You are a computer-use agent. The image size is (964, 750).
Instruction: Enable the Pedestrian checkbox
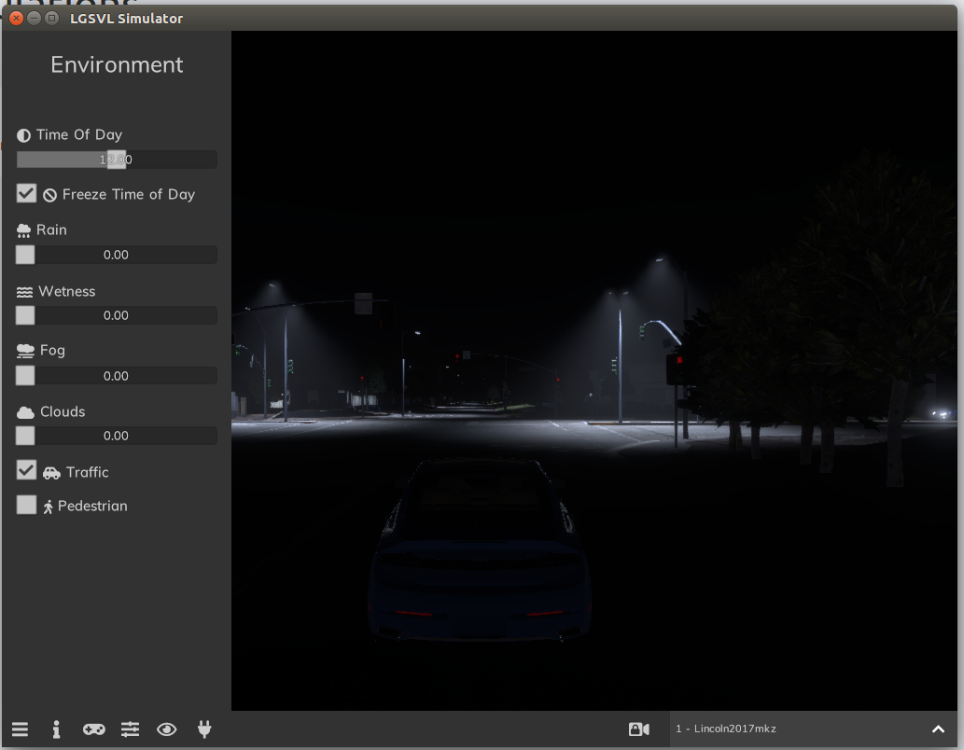(24, 505)
